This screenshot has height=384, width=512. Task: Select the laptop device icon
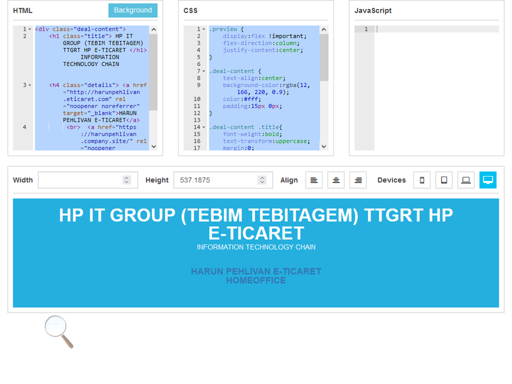click(466, 180)
